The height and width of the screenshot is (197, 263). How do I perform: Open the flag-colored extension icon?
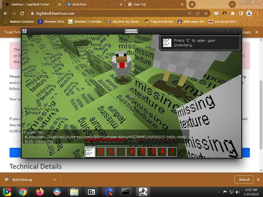[x=216, y=13]
